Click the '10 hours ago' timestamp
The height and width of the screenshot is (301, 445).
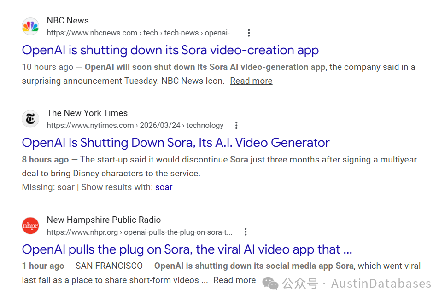[x=47, y=67]
